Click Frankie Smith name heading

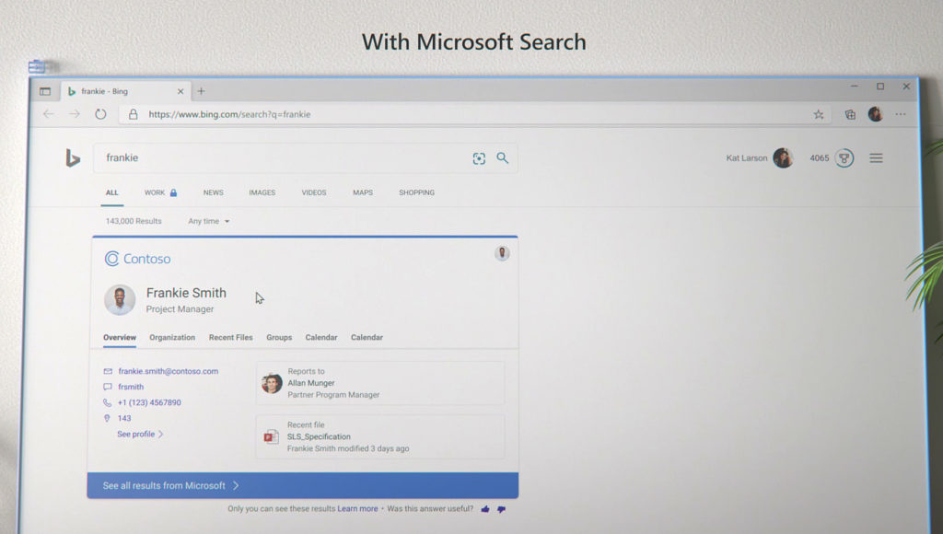coord(186,293)
